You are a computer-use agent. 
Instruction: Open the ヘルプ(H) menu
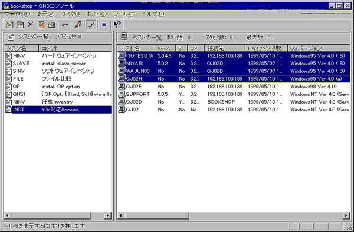[x=153, y=14]
